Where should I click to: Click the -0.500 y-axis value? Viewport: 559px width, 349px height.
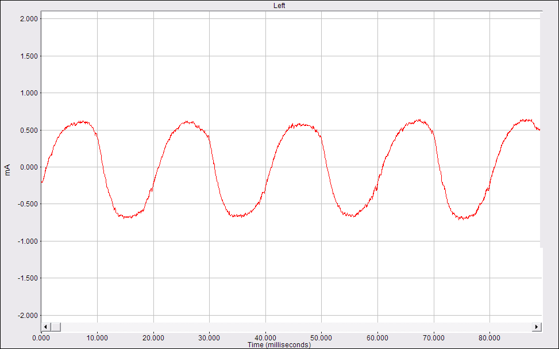coord(28,204)
